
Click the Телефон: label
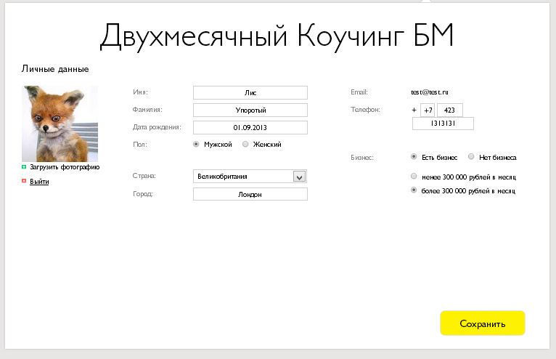365,110
